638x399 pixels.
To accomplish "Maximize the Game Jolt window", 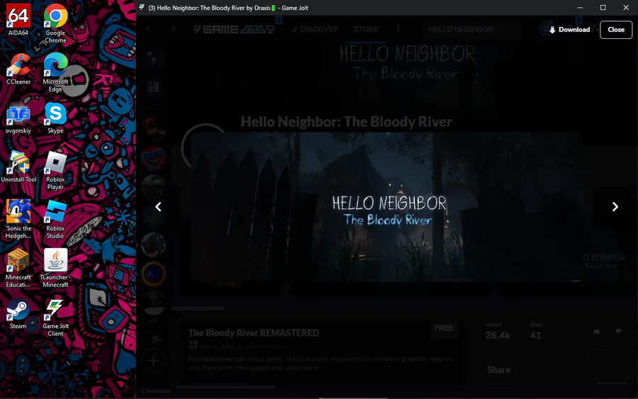I will click(603, 8).
